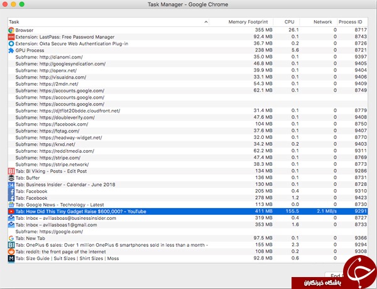Select Tab: Google News - Technology - Latest

187,205
